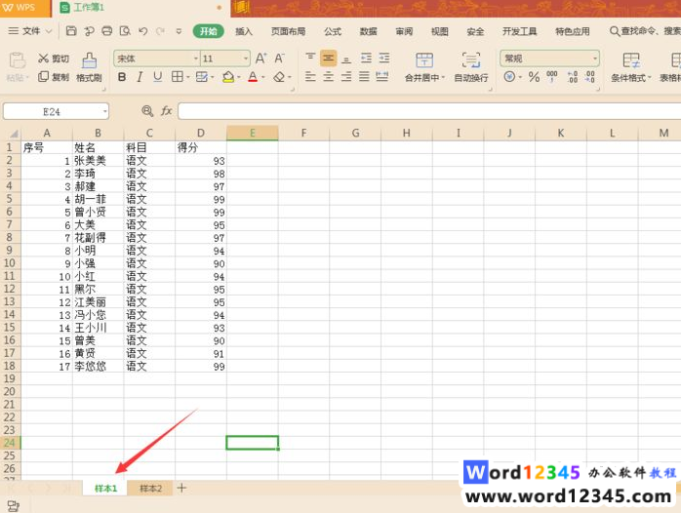
Task: Center cell text horizontally
Action: point(329,77)
